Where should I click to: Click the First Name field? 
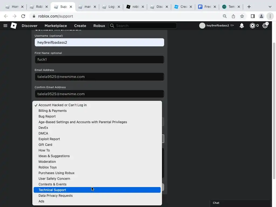[99, 60]
